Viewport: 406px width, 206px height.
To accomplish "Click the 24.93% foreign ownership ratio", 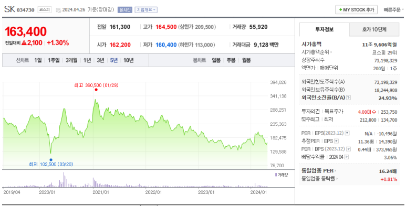I will [388, 98].
